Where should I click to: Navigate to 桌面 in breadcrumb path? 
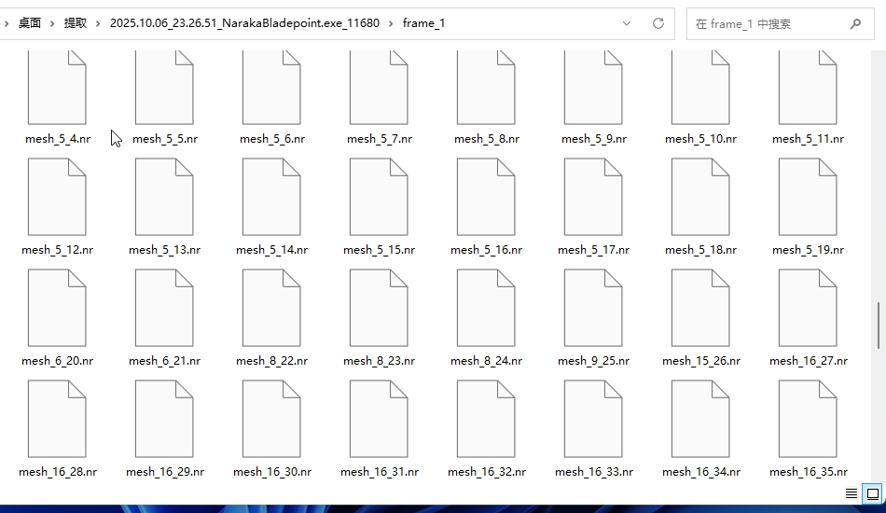click(30, 23)
